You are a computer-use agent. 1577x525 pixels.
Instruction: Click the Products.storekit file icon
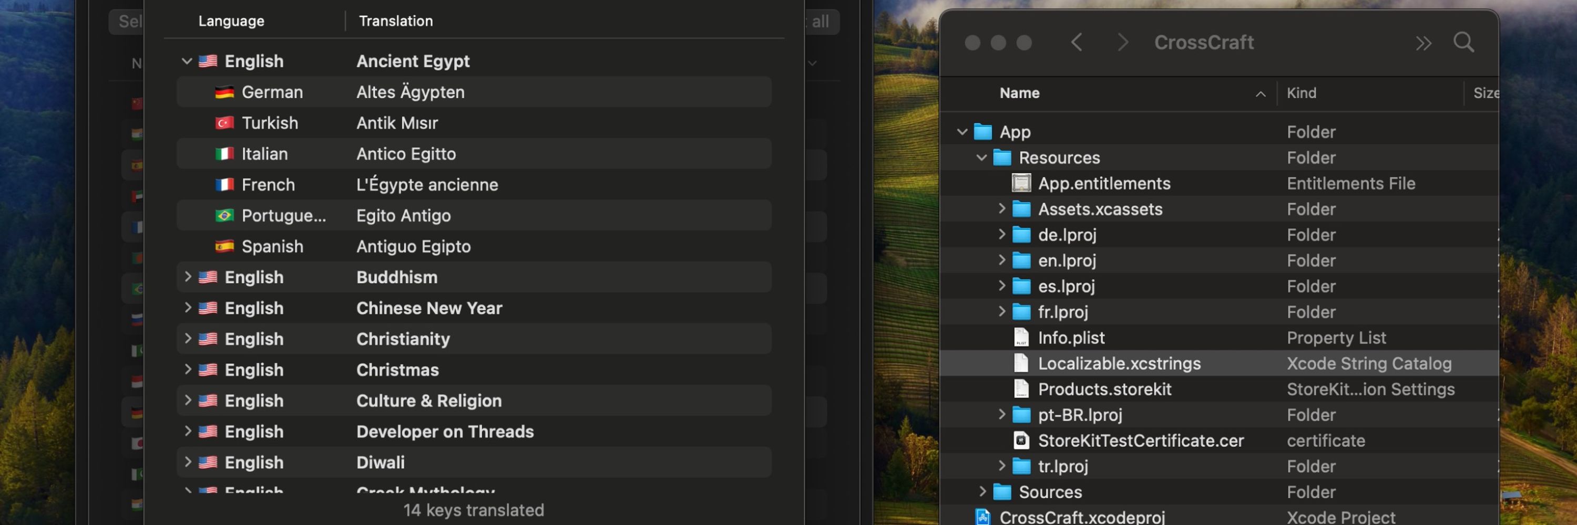click(x=1021, y=390)
